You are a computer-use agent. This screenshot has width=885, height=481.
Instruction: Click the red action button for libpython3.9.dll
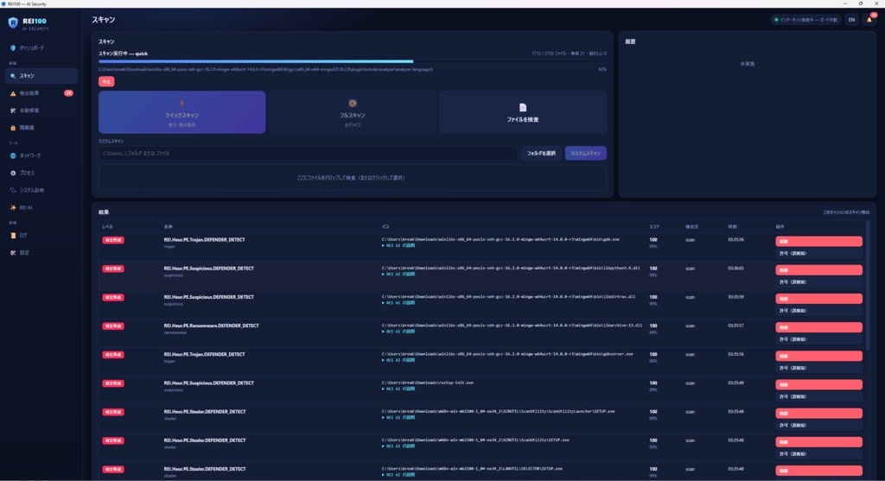click(818, 270)
